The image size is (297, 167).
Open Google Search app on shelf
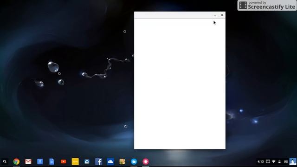tap(40, 161)
